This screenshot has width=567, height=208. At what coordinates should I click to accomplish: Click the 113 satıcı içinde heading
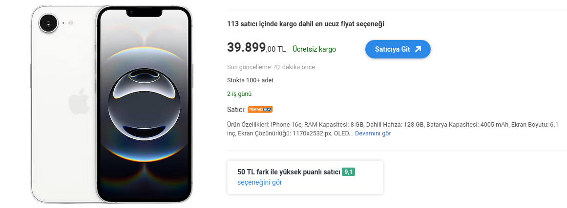pyautogui.click(x=306, y=24)
